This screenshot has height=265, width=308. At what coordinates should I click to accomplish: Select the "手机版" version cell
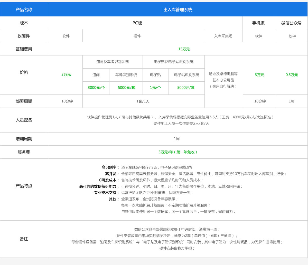pos(258,23)
